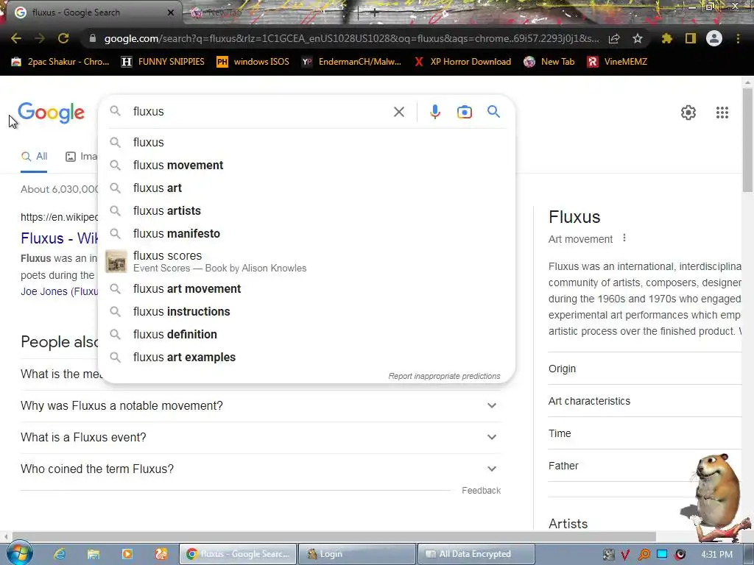Open the Chrome profile avatar
The image size is (754, 565).
tap(714, 38)
